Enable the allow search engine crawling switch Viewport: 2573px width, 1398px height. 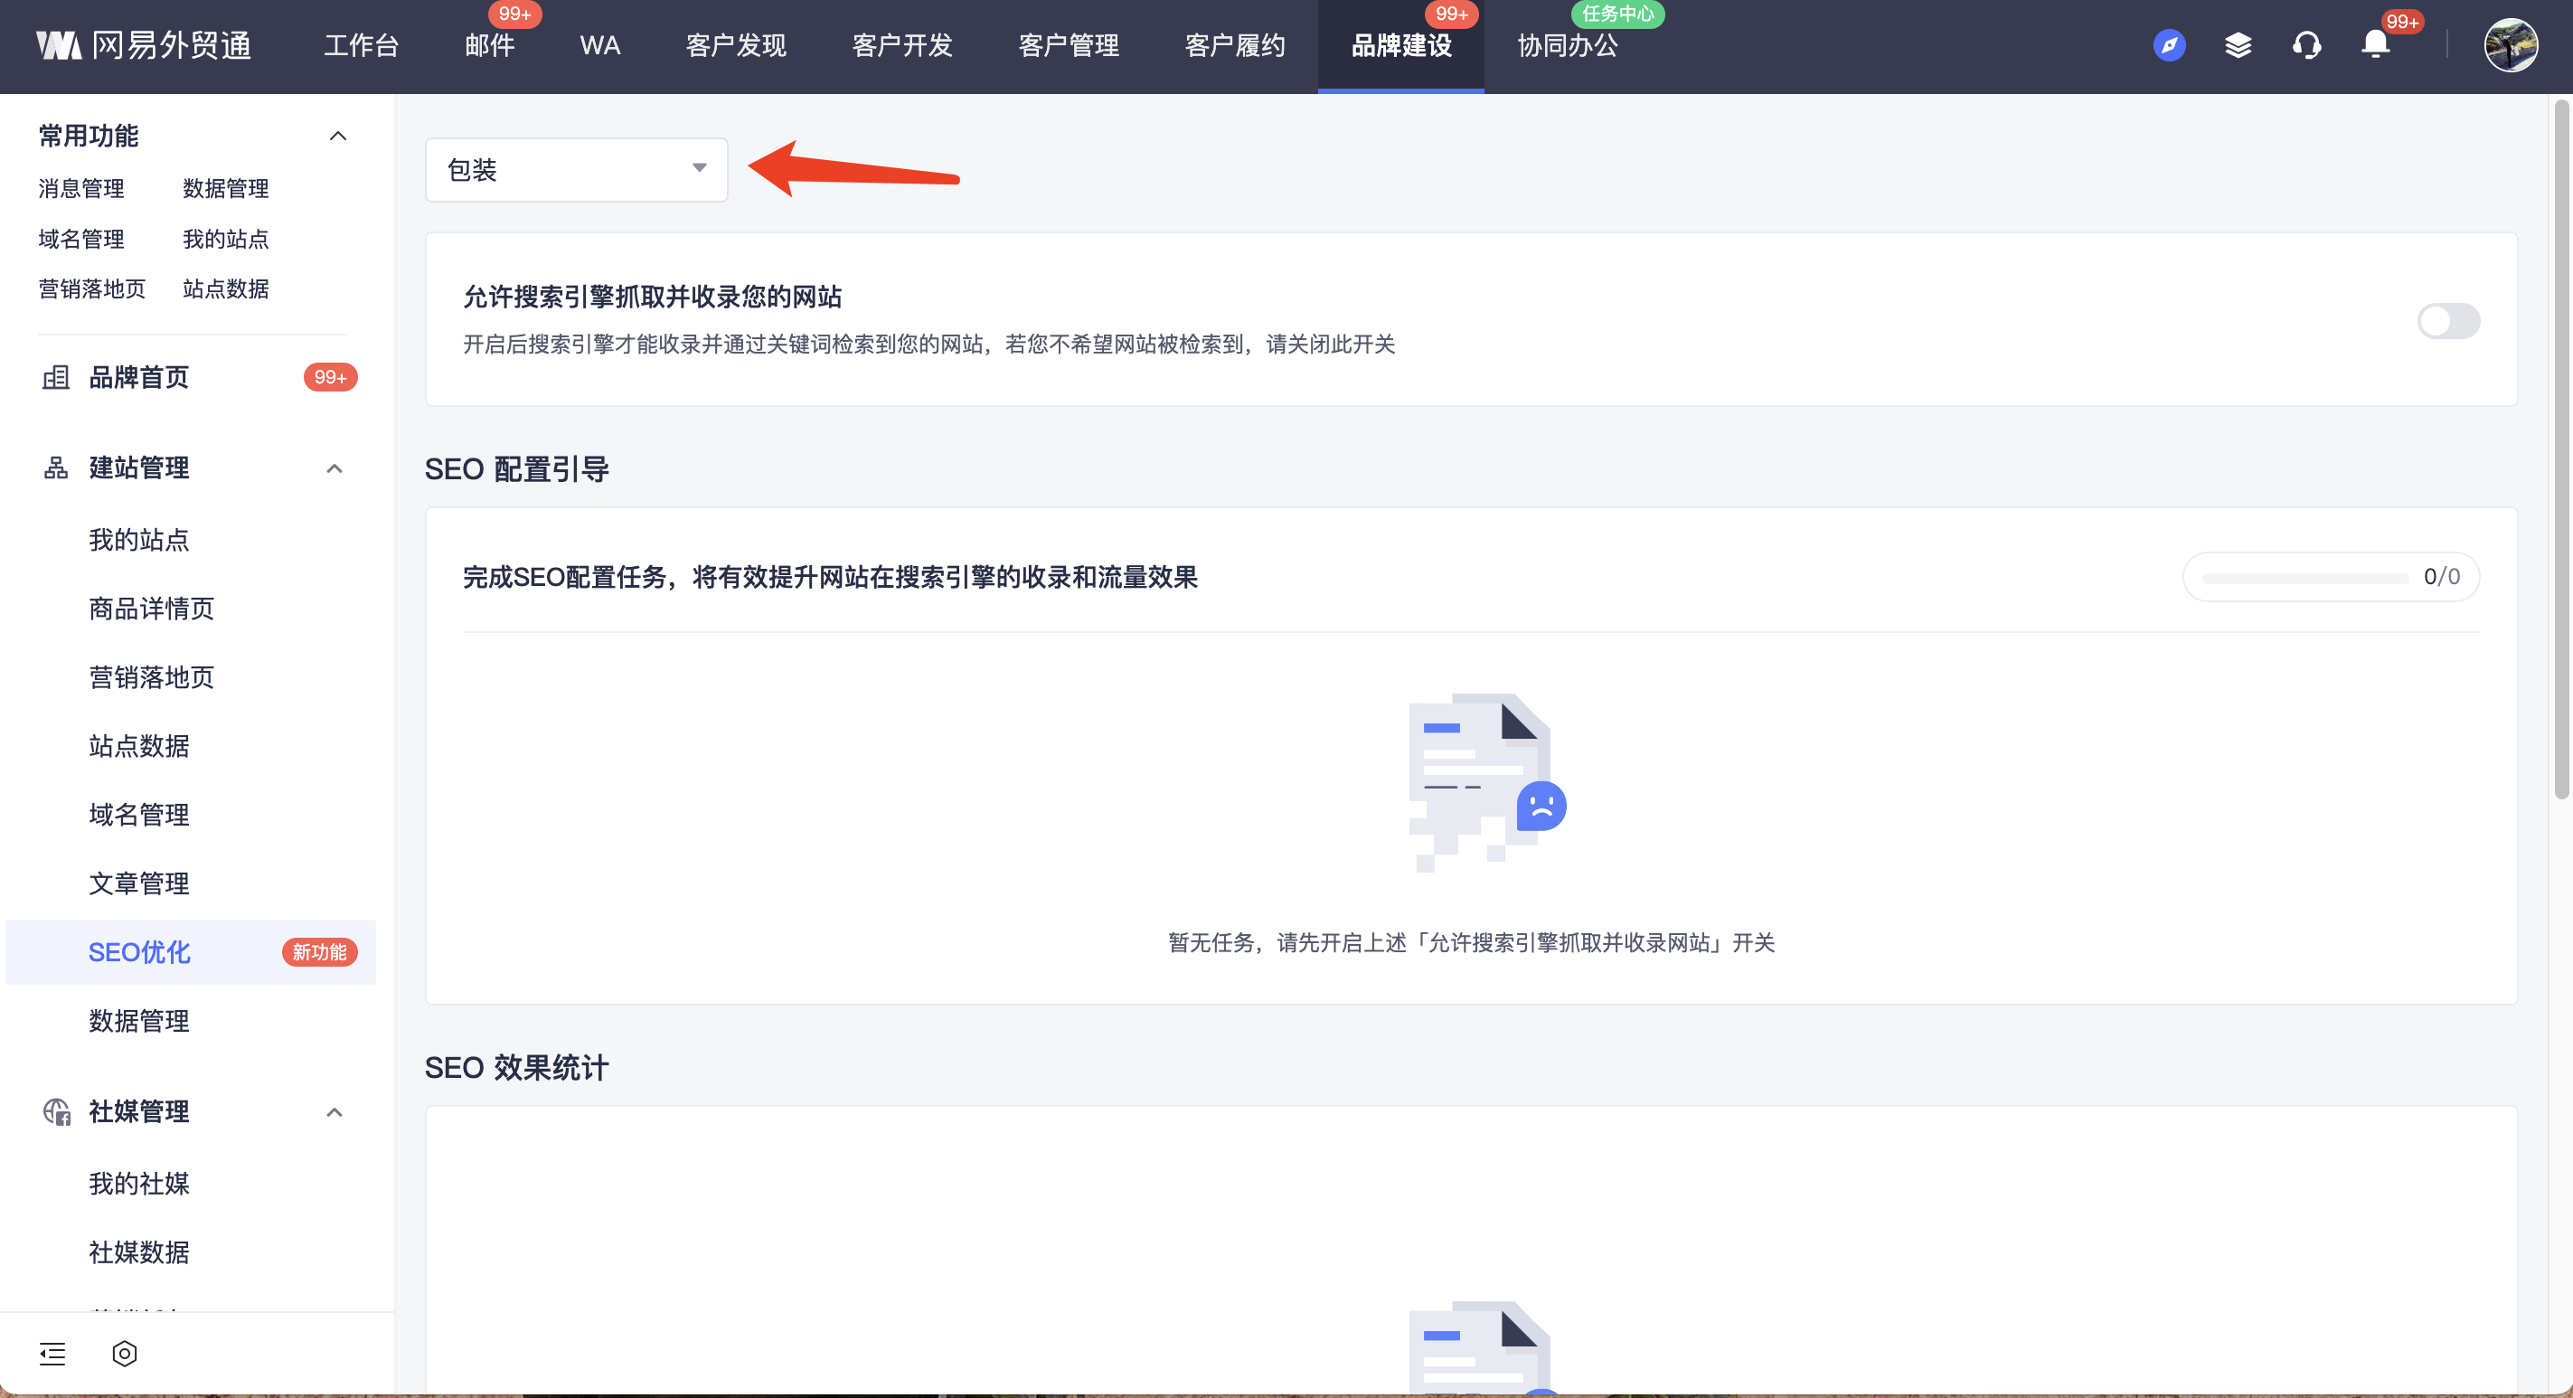click(2447, 321)
